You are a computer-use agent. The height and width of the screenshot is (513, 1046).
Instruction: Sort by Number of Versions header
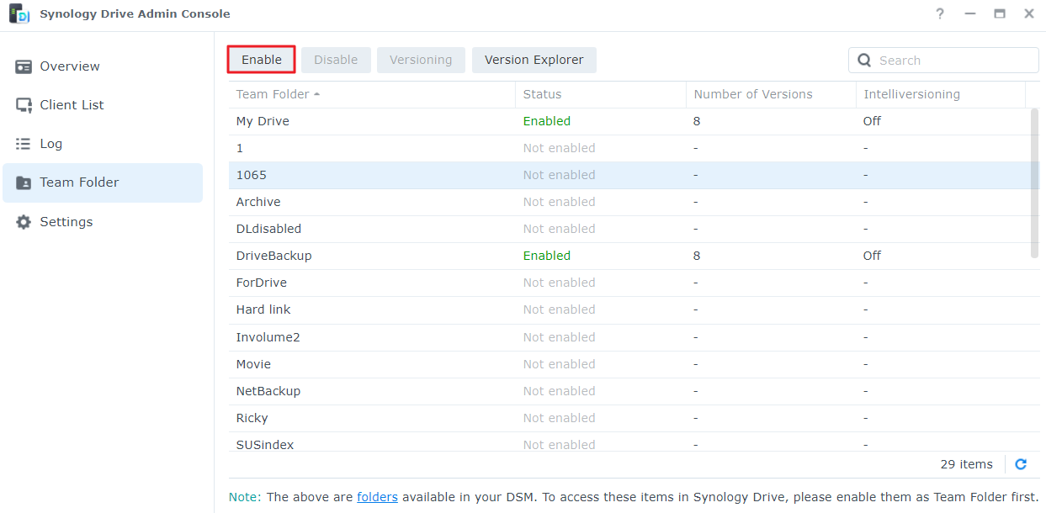coord(772,94)
